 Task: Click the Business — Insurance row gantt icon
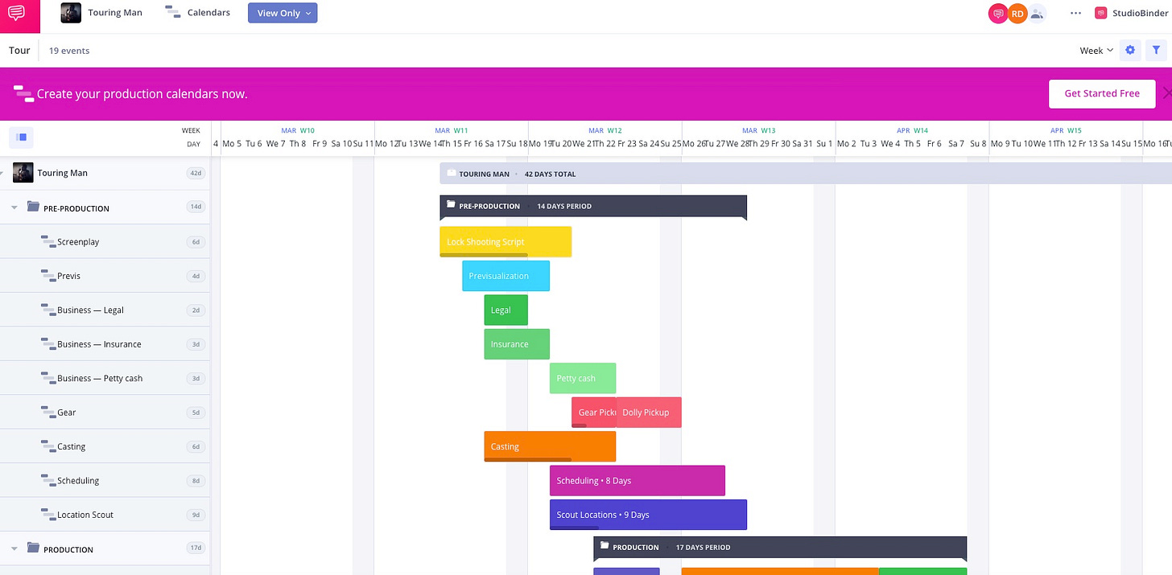(47, 343)
